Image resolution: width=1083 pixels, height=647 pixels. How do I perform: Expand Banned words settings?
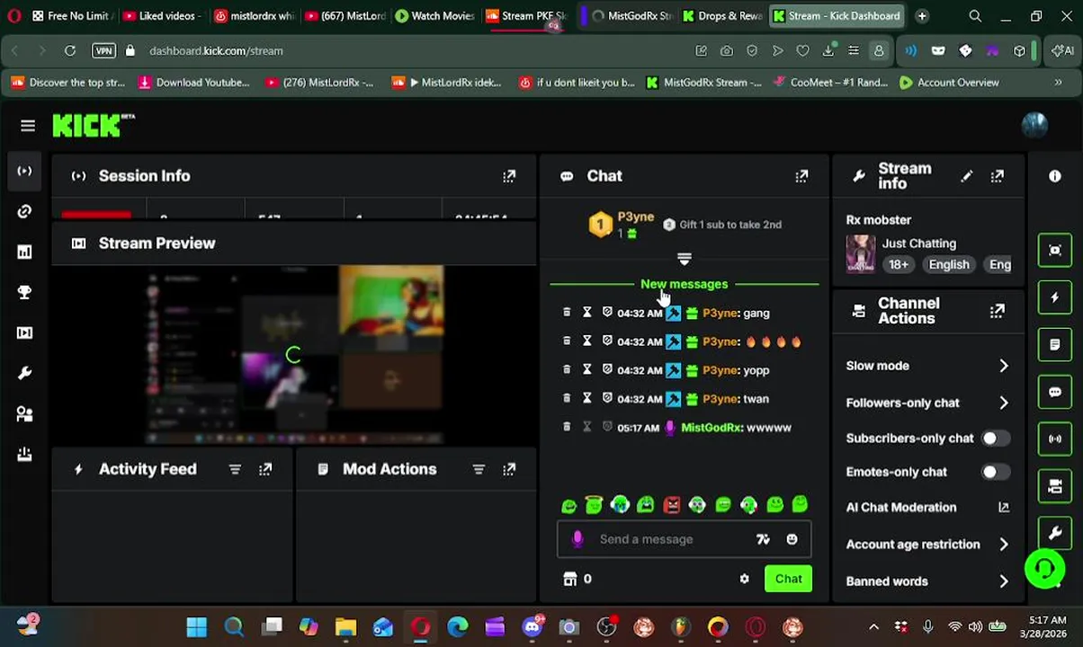[x=1004, y=581]
